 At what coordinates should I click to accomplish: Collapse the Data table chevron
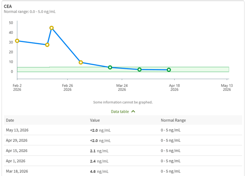tap(133, 112)
